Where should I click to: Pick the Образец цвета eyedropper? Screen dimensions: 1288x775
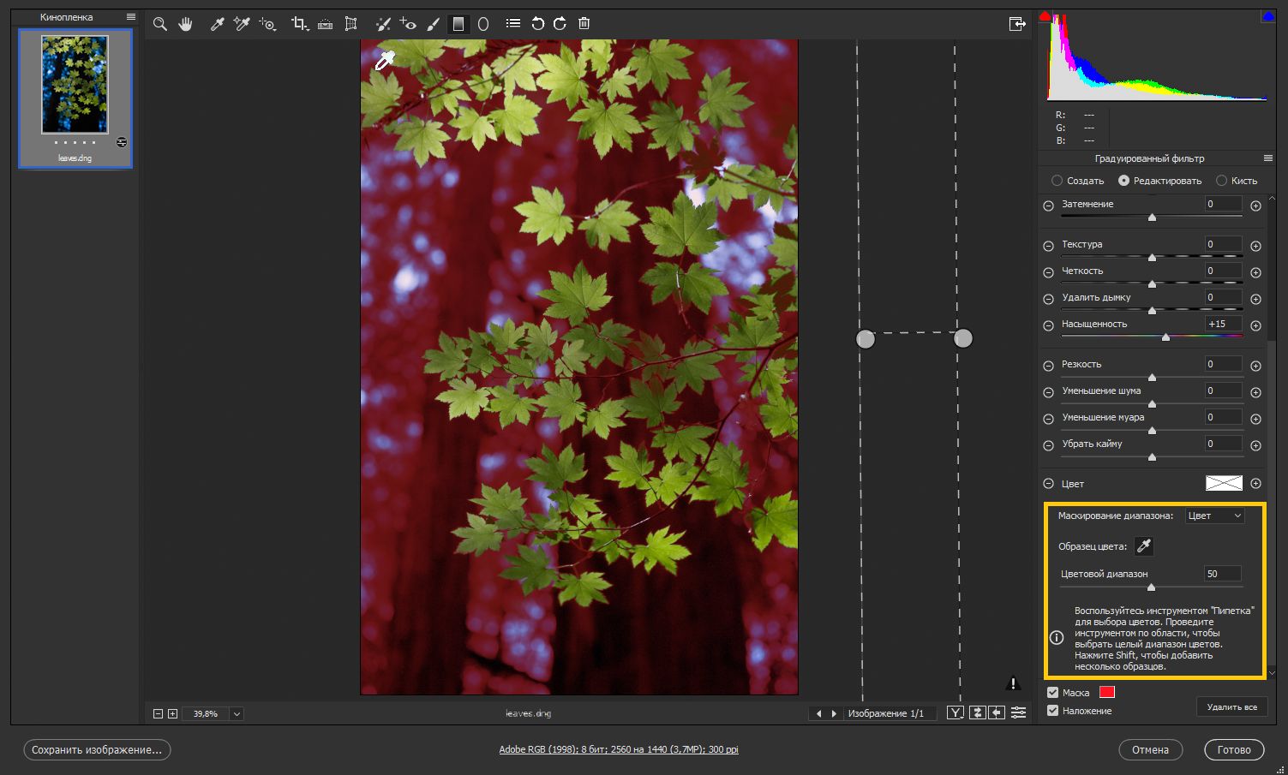[x=1143, y=546]
